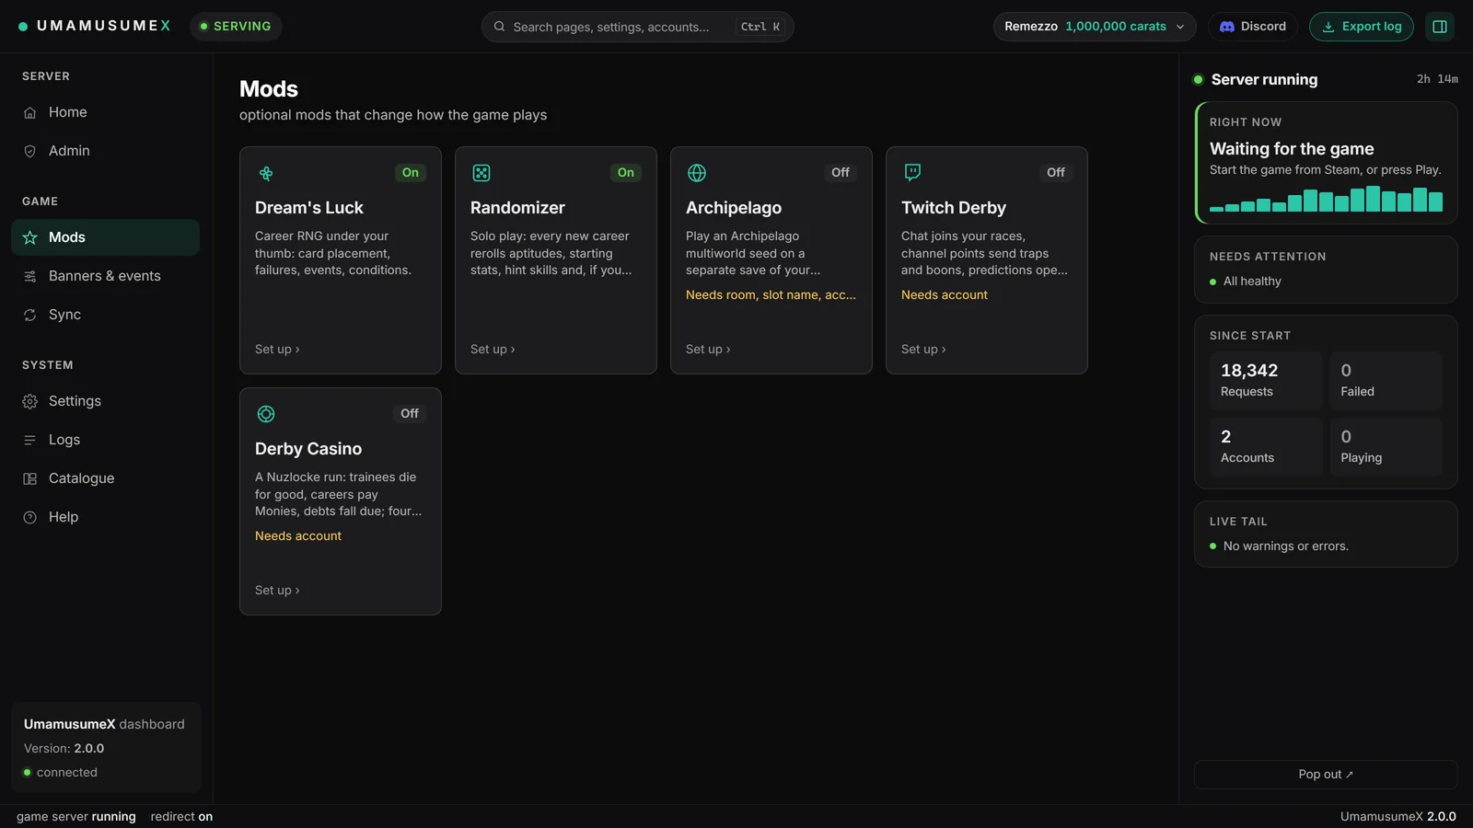Expand Set up for Dream's Luck

coord(277,350)
